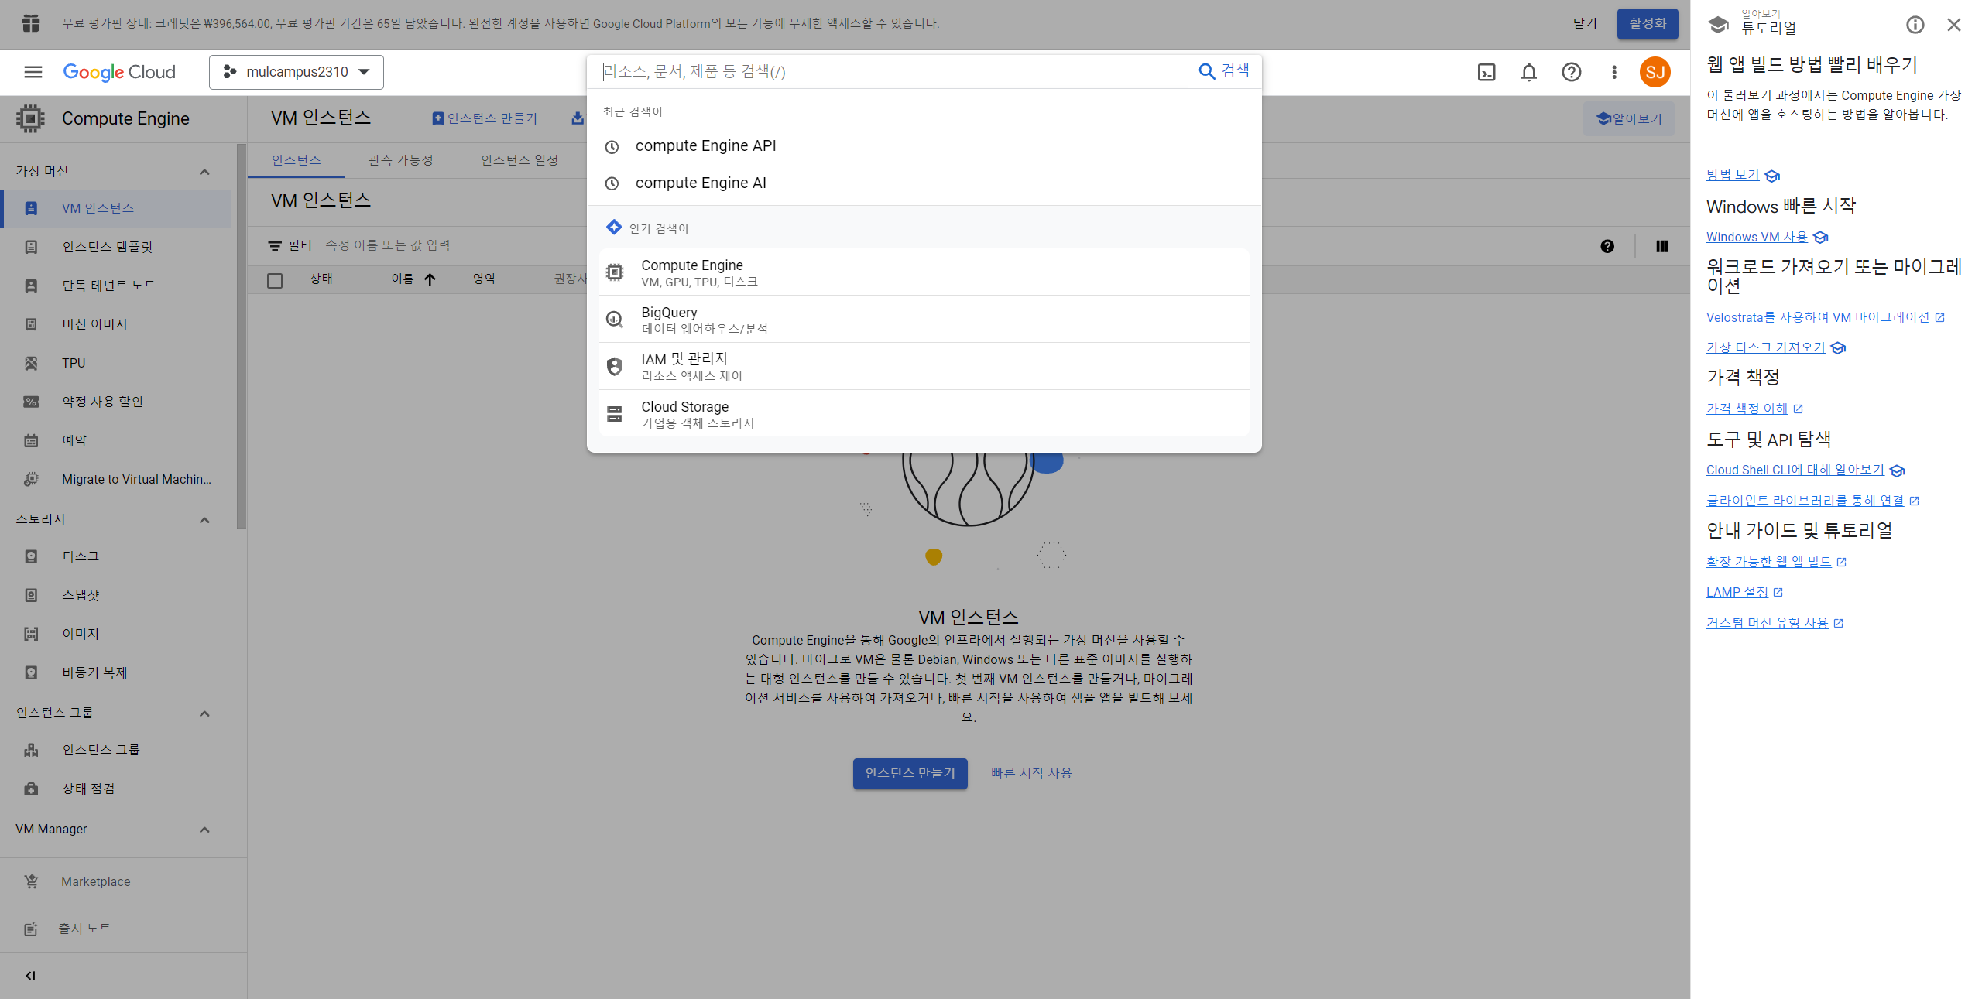
Task: Click the three-dot settings menu icon
Action: 1613,72
